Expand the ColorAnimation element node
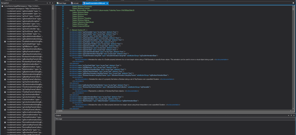Screen dimensions: 296x135 tap(5, 100)
